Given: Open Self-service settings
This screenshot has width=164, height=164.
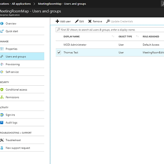Looking at the screenshot, I should click(x=22, y=72).
